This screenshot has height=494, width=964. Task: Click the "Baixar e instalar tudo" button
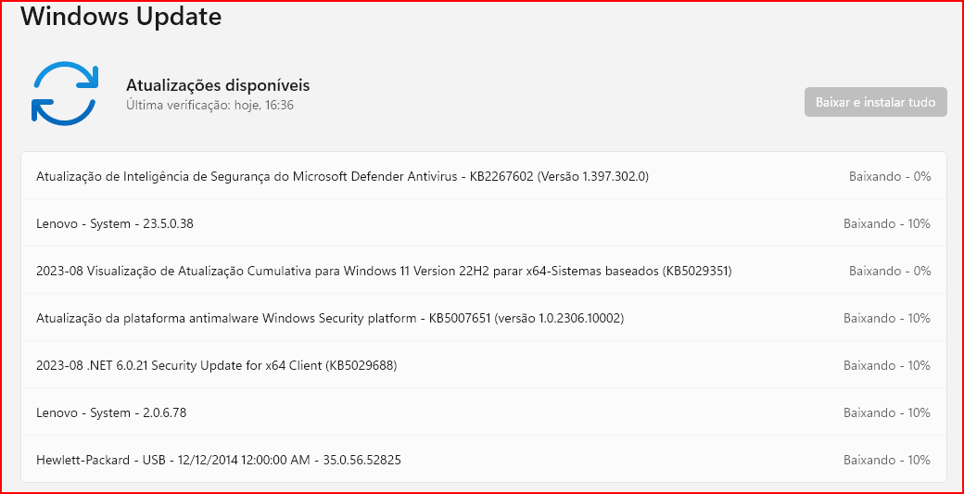(x=875, y=102)
